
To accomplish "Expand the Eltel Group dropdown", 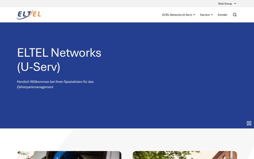I will click(x=227, y=4).
